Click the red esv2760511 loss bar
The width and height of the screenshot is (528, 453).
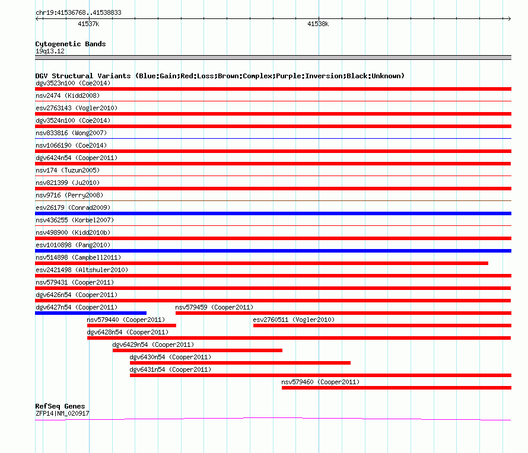pyautogui.click(x=382, y=326)
